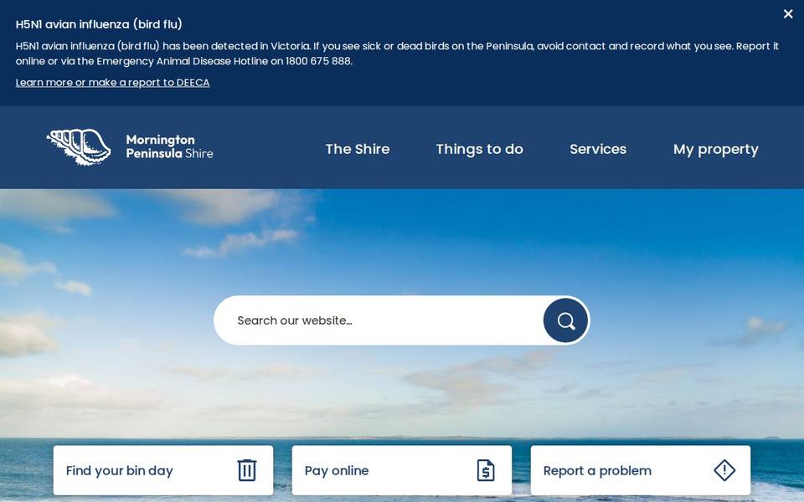Click the dollar invoice icon
This screenshot has height=502, width=804.
486,469
